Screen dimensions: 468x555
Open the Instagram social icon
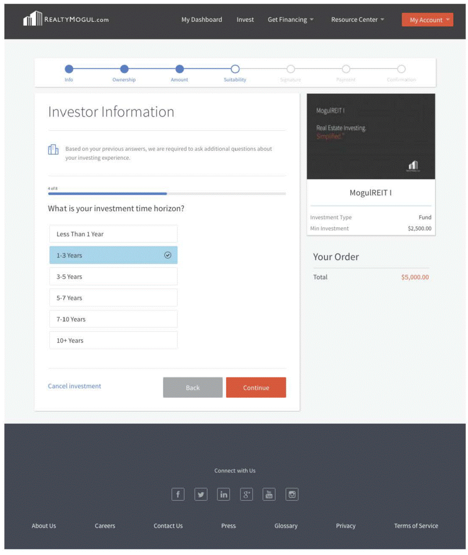pyautogui.click(x=292, y=495)
